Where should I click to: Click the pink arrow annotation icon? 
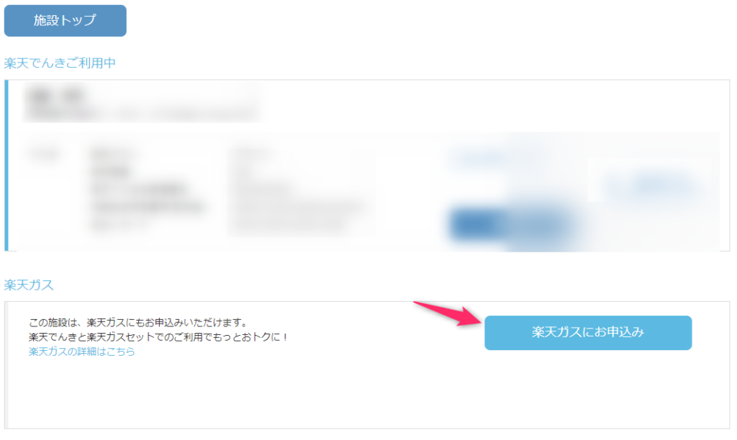448,313
